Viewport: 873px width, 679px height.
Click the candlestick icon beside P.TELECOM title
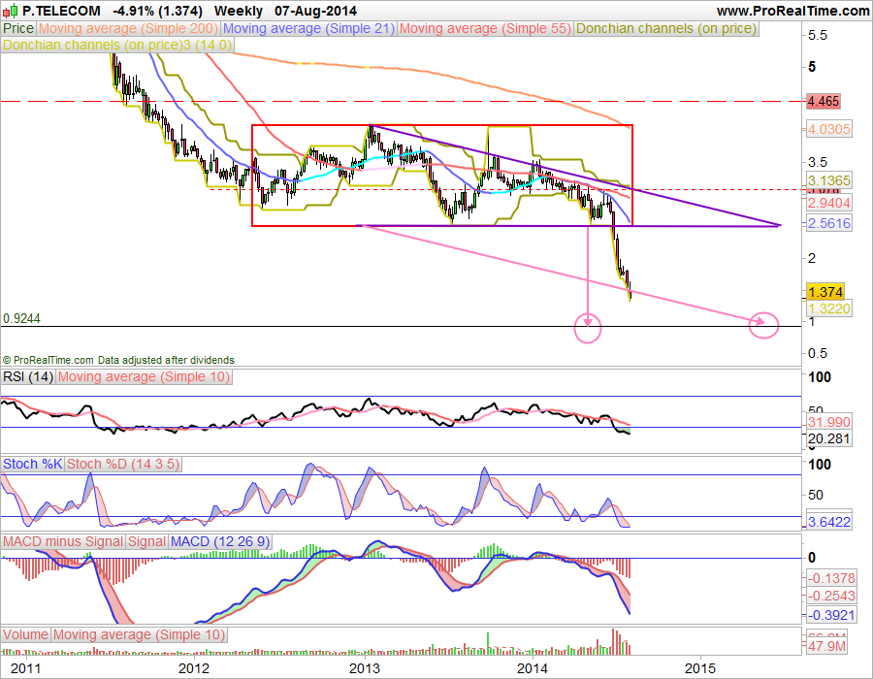[x=10, y=11]
